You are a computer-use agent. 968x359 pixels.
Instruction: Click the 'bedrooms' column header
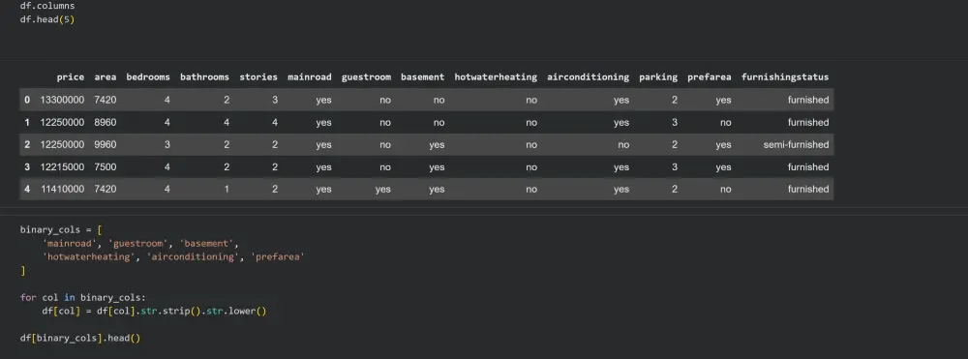[x=148, y=77]
